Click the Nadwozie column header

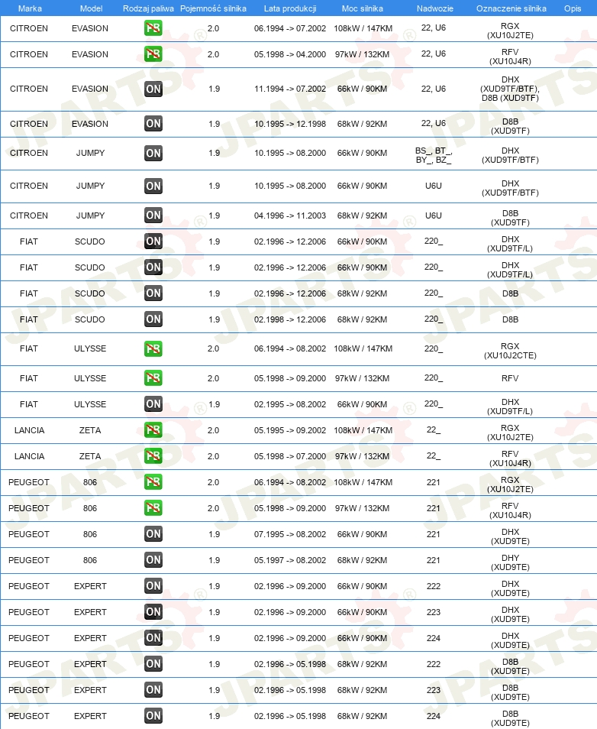click(435, 8)
